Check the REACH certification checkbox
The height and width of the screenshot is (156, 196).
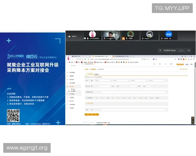coord(155,98)
